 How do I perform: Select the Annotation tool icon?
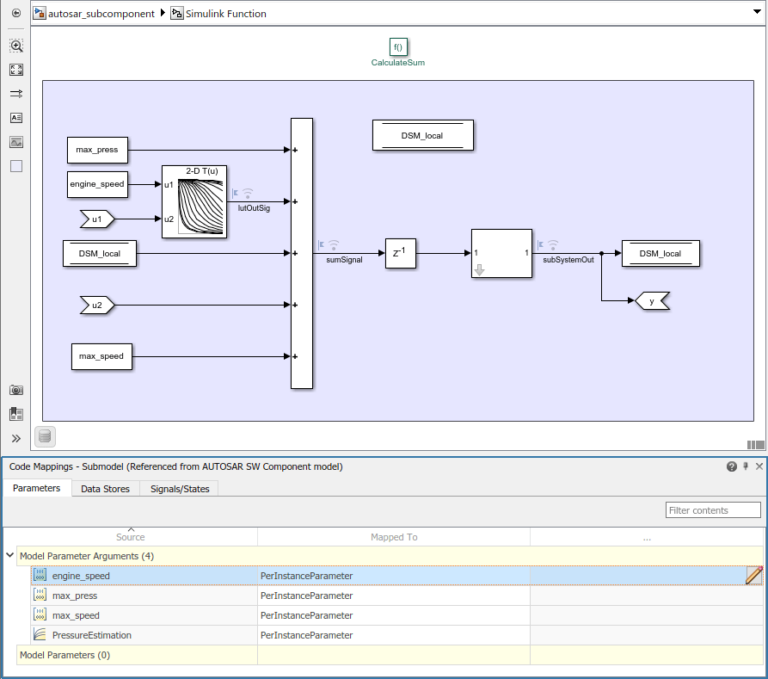tap(15, 118)
